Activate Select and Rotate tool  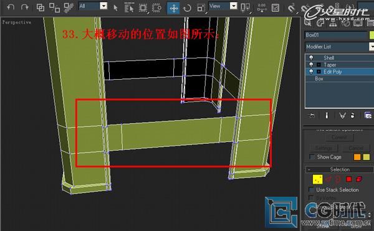187,8
